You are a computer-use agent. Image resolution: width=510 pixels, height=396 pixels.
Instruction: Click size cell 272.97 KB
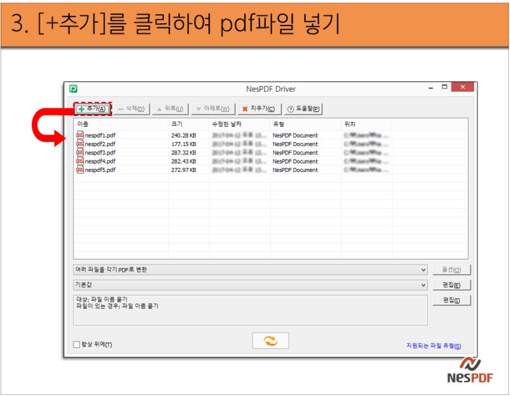click(184, 170)
